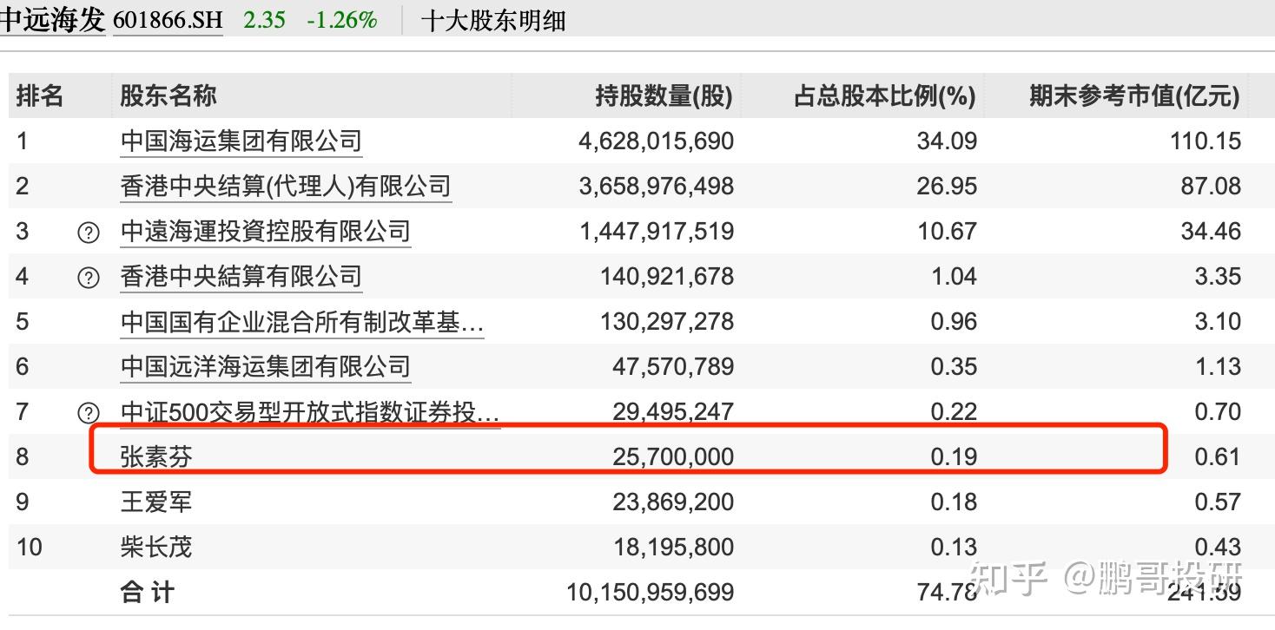Click market value 3.10
The image size is (1275, 630).
[1218, 322]
